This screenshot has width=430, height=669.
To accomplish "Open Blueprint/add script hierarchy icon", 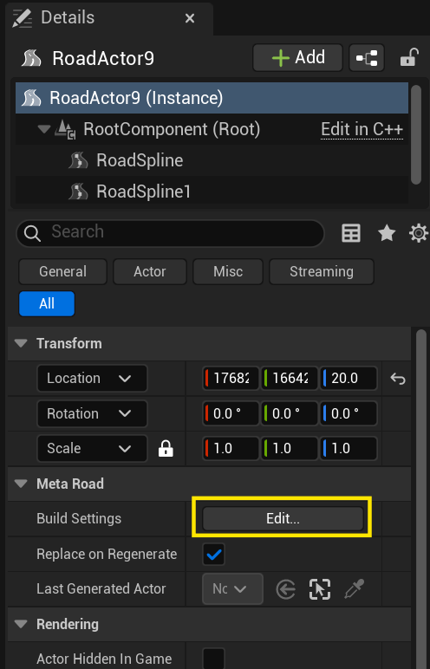I will click(367, 57).
